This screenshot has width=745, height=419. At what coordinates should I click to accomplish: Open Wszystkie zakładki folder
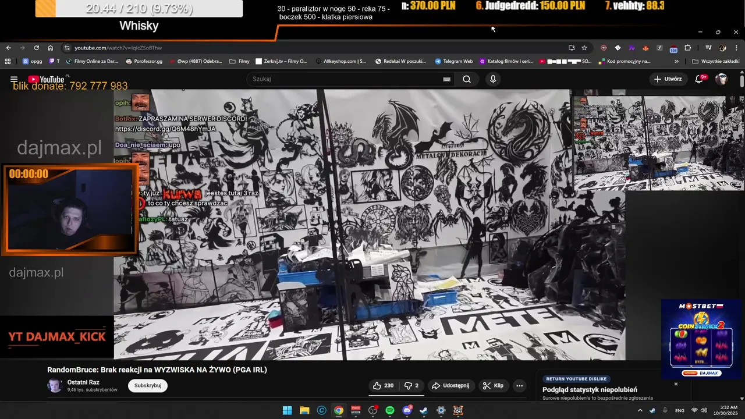pyautogui.click(x=716, y=61)
